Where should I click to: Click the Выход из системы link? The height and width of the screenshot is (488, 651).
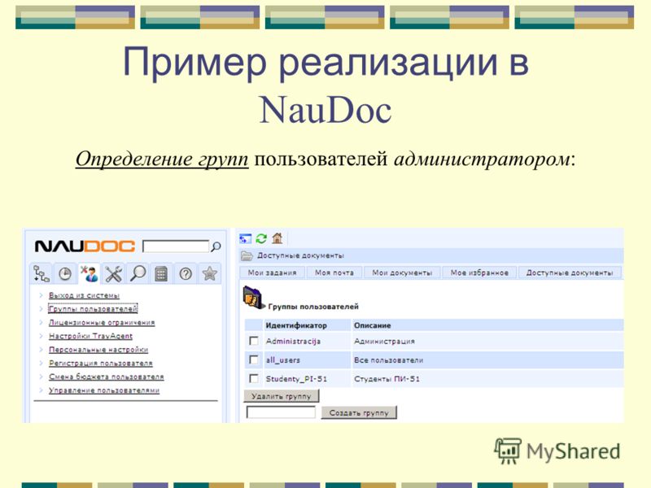(85, 295)
